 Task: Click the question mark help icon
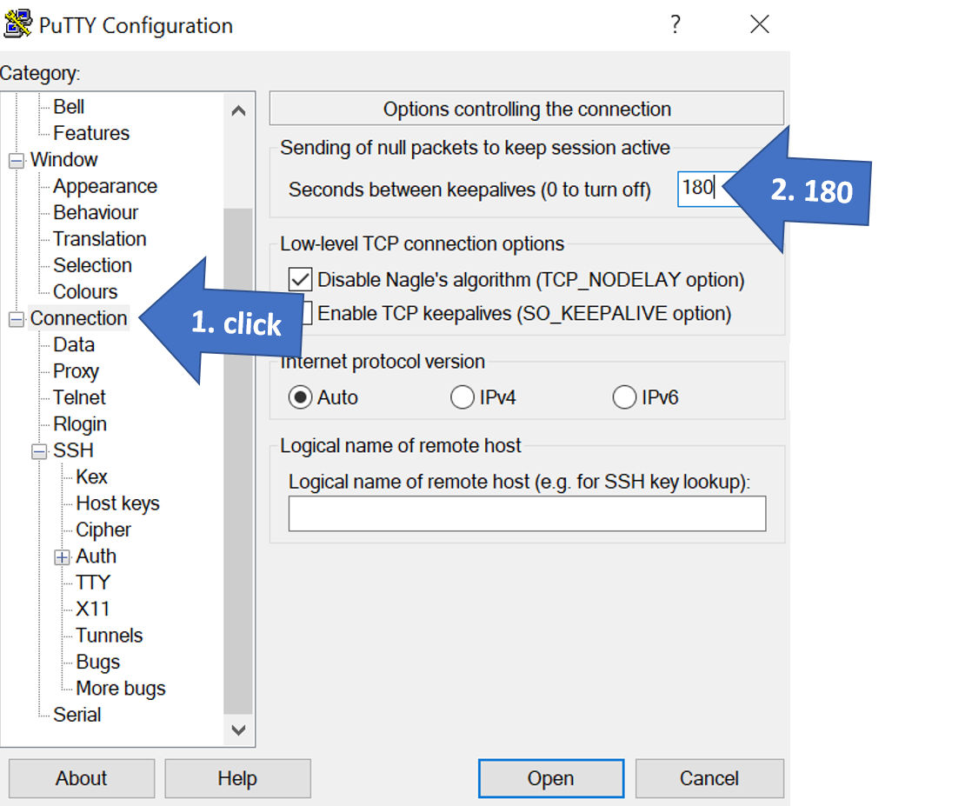[675, 24]
